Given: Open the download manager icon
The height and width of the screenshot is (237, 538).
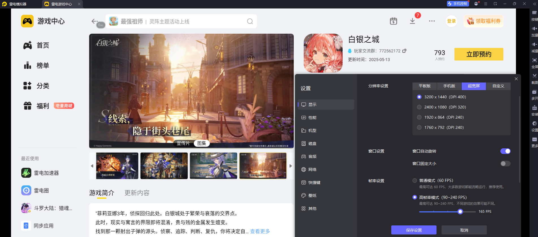Looking at the screenshot, I should [x=412, y=21].
